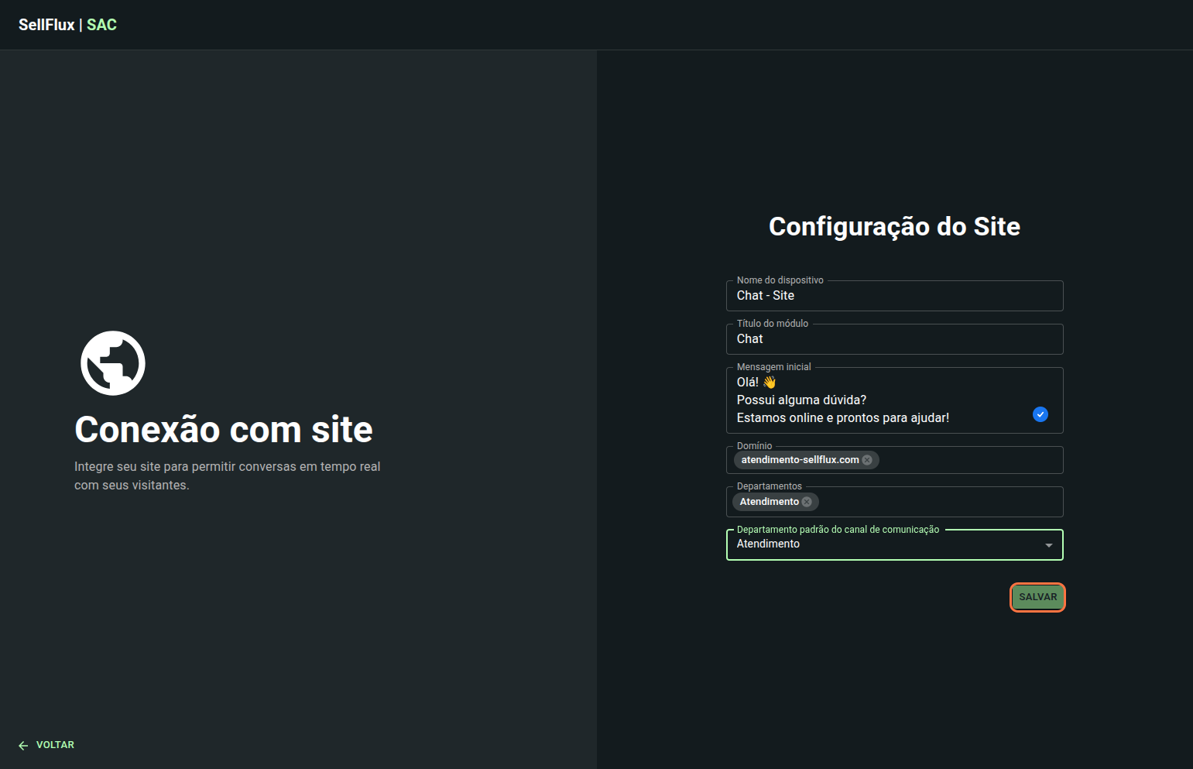
Task: Click the SellFlux logo text
Action: click(x=46, y=25)
